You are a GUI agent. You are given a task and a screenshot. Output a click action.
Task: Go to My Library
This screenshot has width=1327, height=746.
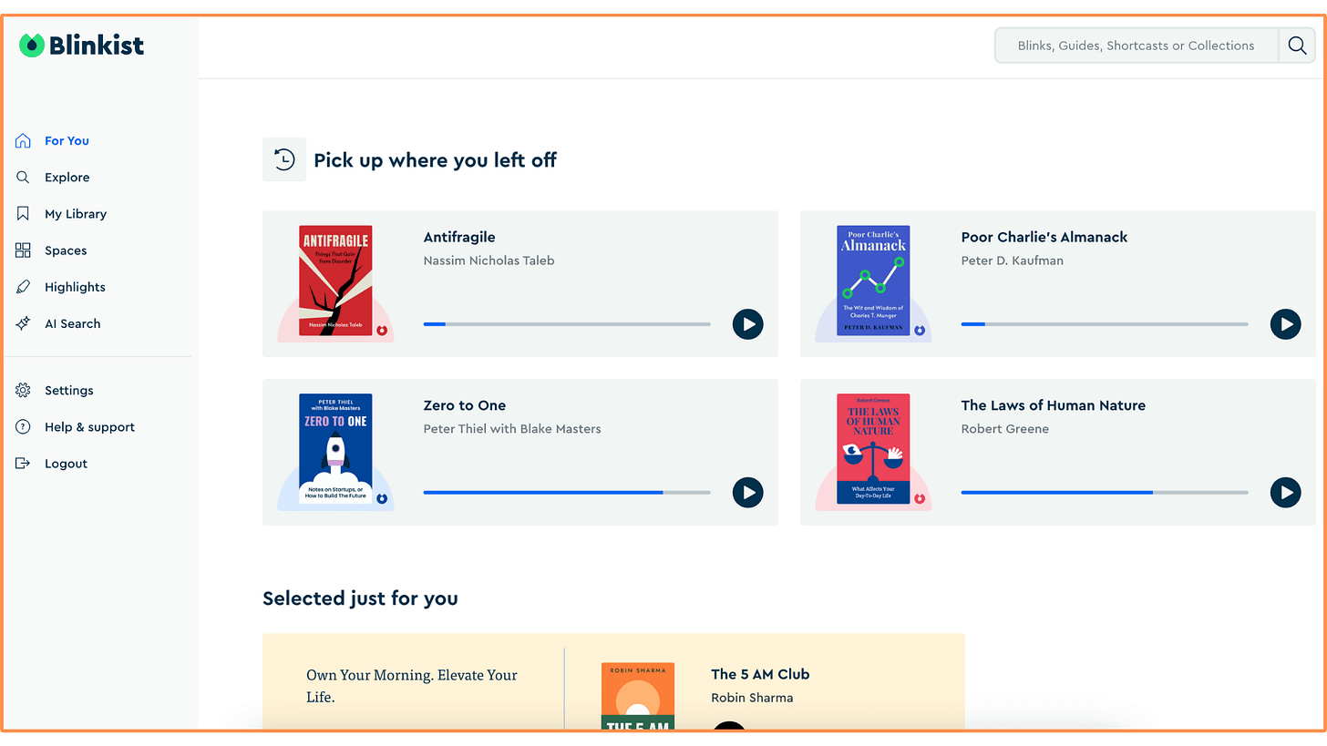76,213
